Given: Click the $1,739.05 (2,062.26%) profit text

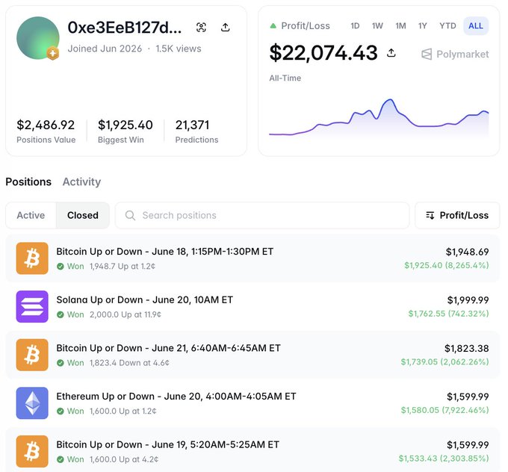Looking at the screenshot, I should click(x=444, y=362).
